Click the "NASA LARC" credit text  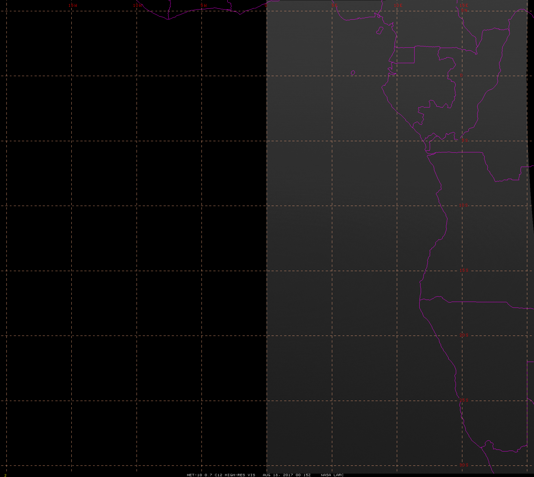pyautogui.click(x=332, y=475)
